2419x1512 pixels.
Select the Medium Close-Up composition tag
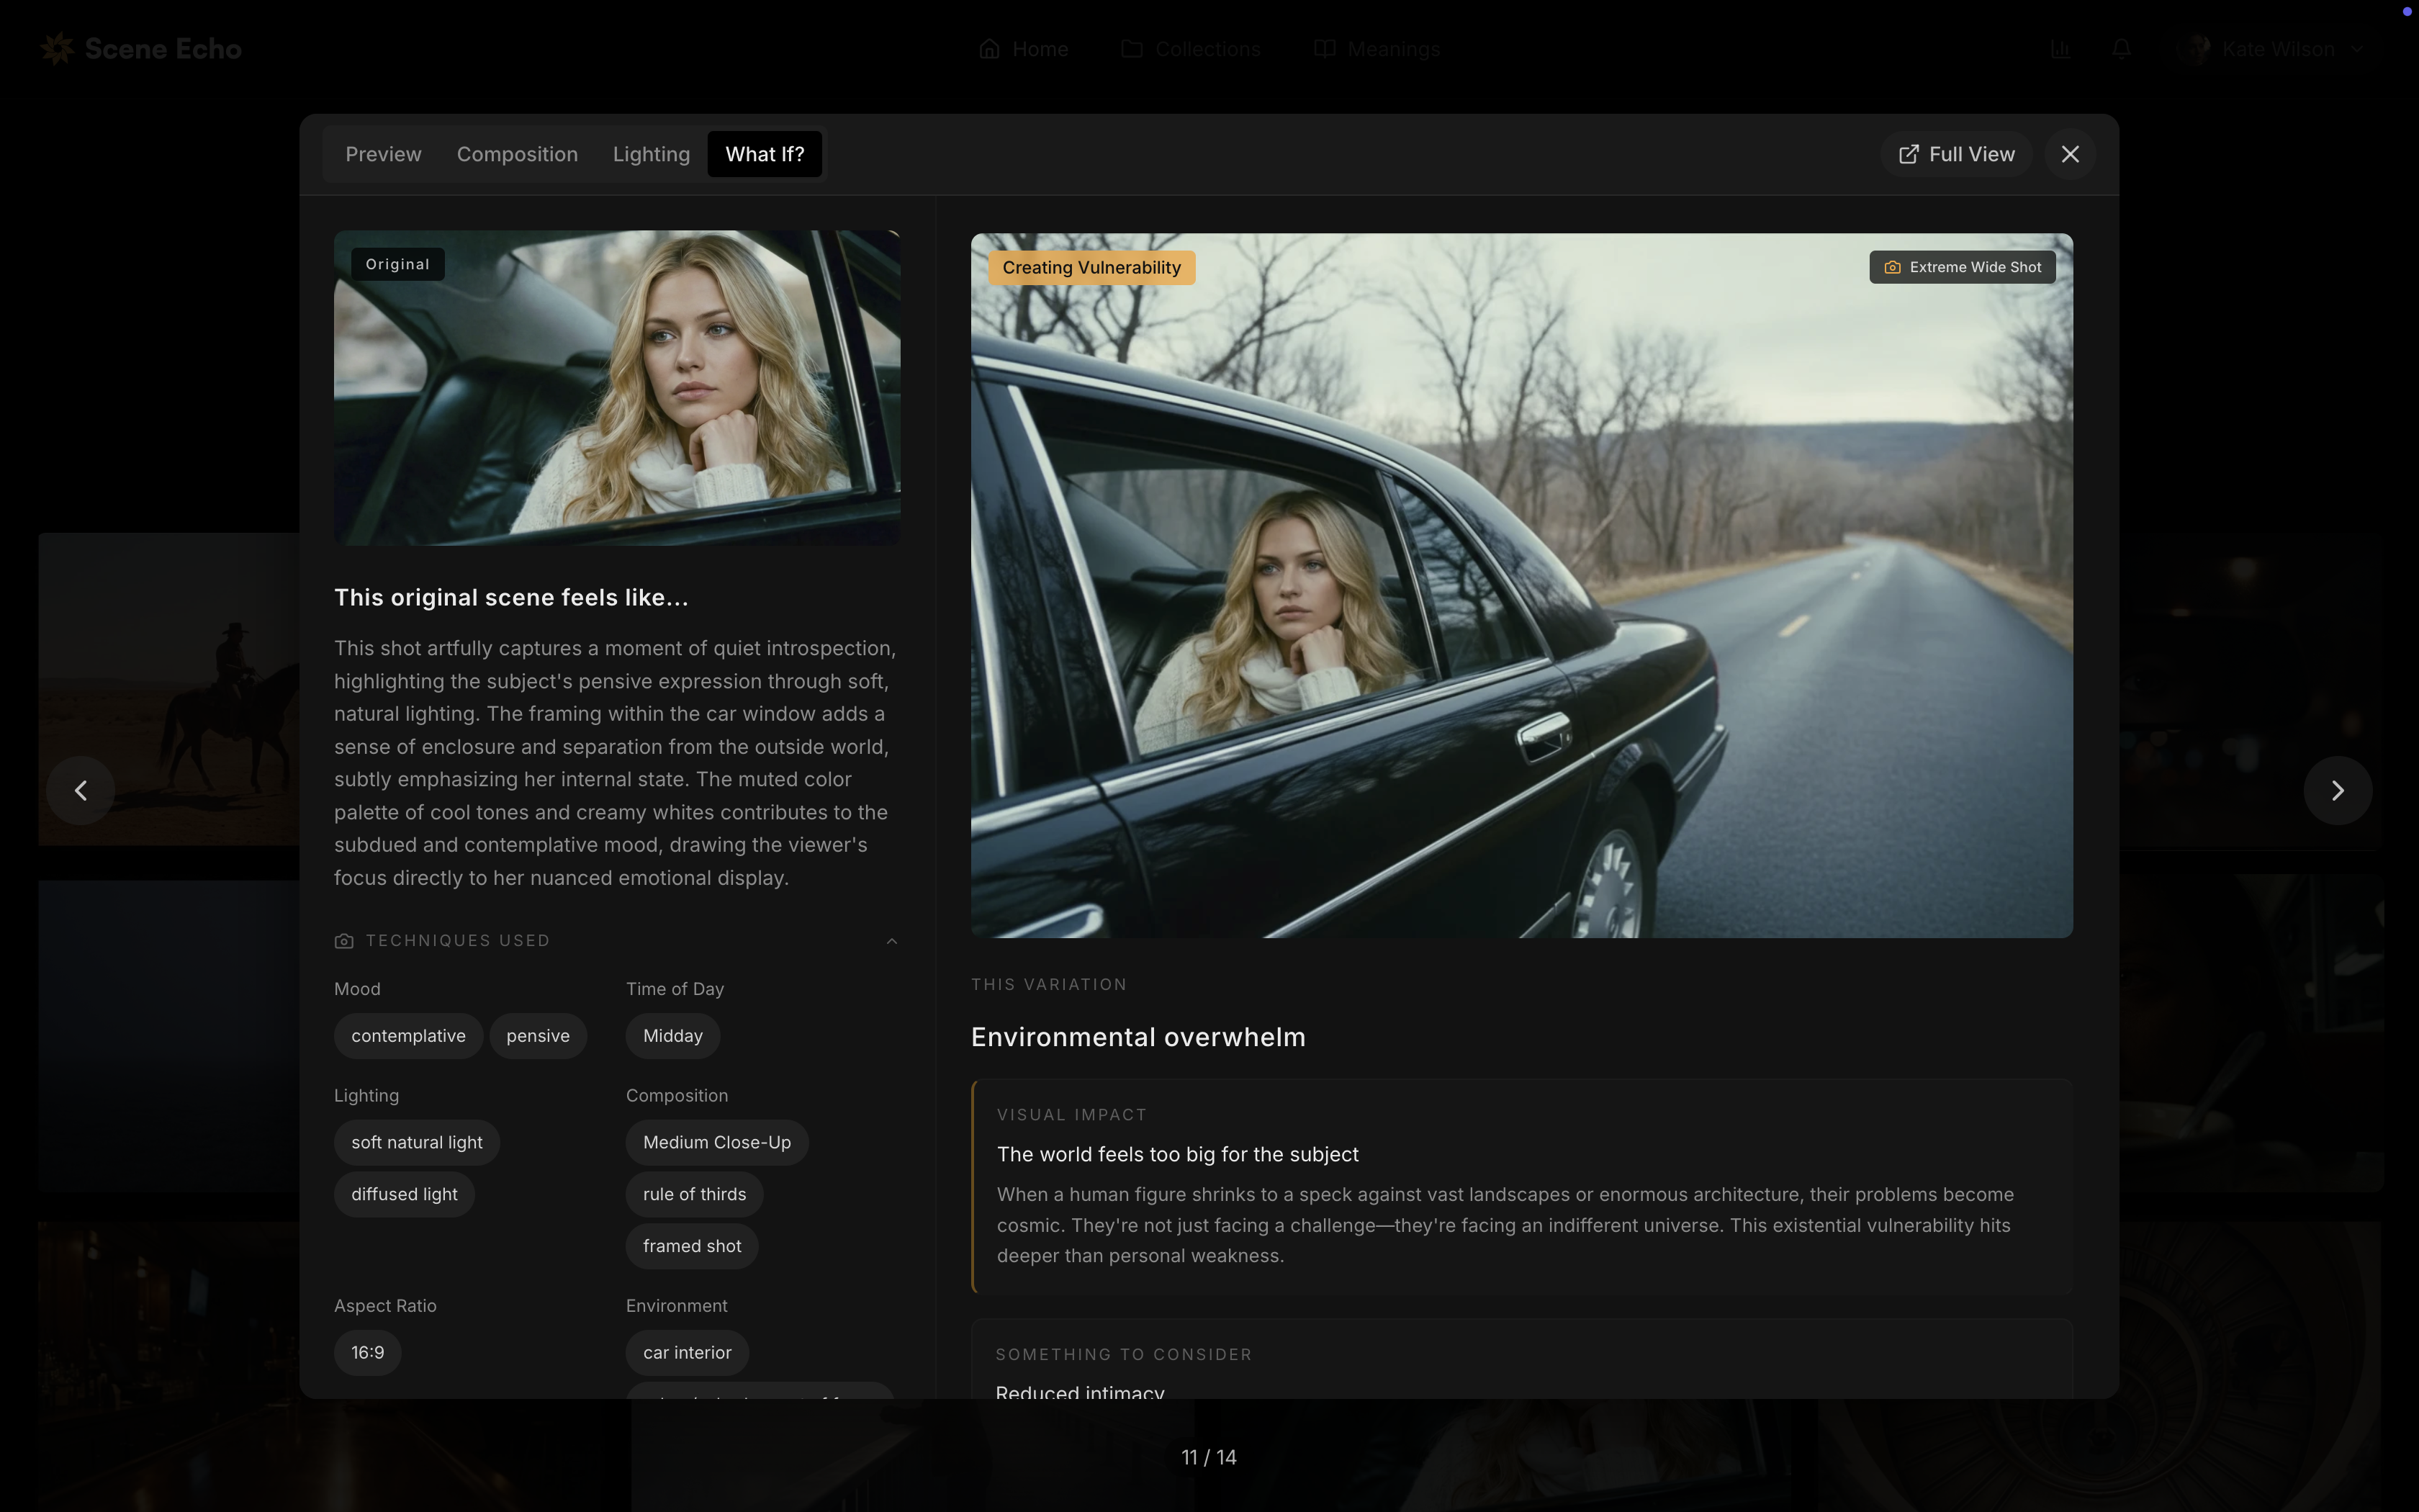click(x=717, y=1142)
